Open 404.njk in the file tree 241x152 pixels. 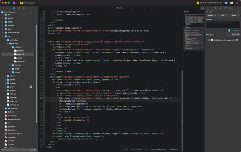13,94
